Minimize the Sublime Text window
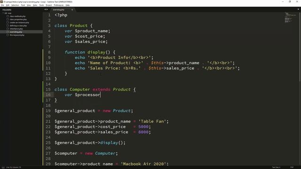301x169 pixels. [283, 2]
